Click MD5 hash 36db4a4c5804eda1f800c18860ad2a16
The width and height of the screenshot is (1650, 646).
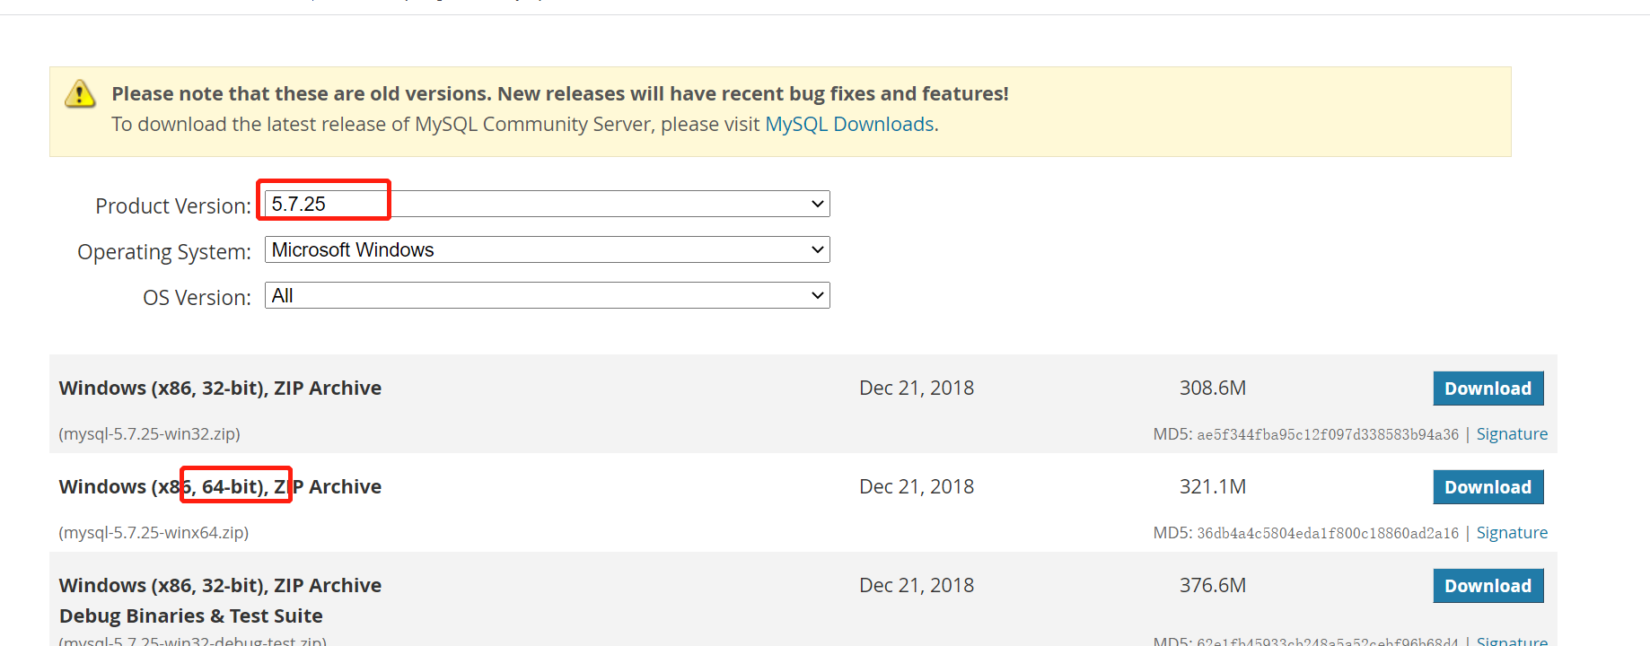[1328, 534]
